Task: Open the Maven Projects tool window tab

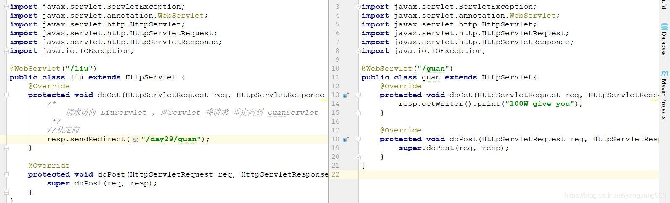Action: [664, 95]
